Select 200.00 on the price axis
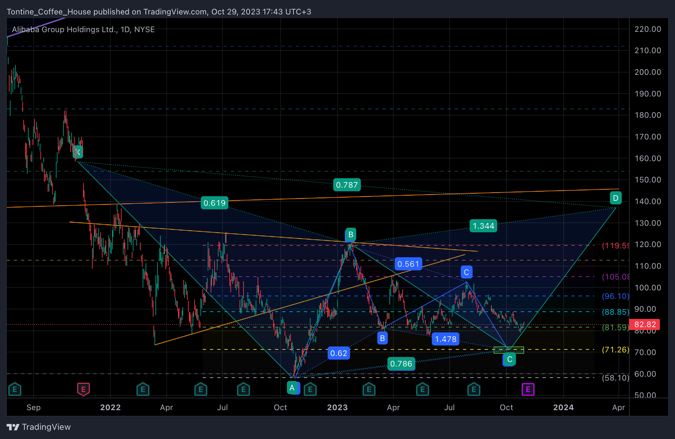Viewport: 675px width, 439px height. pyautogui.click(x=648, y=72)
